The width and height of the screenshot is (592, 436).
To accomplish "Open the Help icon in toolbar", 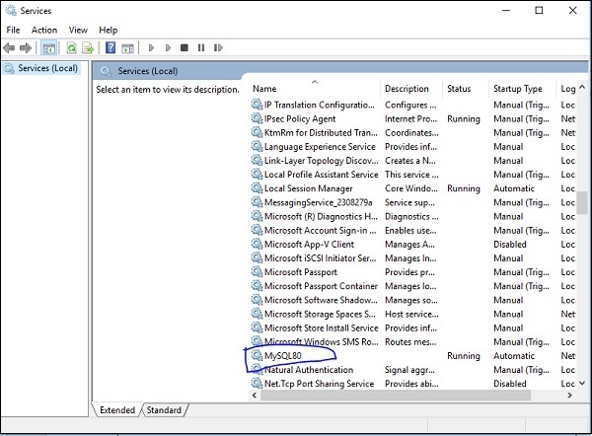I will (x=111, y=47).
